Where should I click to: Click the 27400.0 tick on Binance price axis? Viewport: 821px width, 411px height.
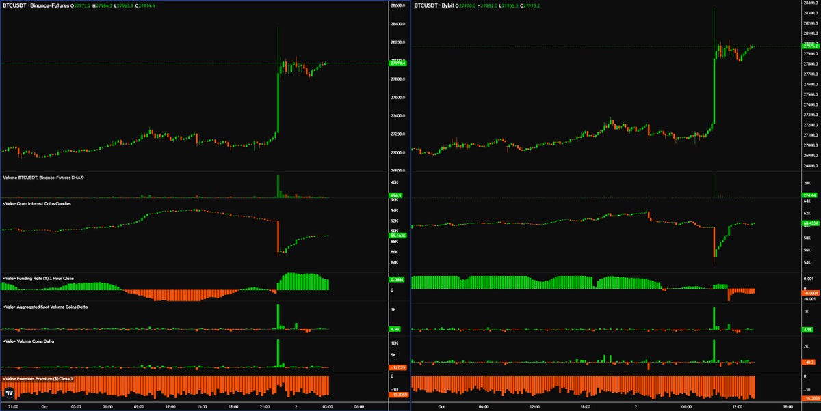point(398,115)
